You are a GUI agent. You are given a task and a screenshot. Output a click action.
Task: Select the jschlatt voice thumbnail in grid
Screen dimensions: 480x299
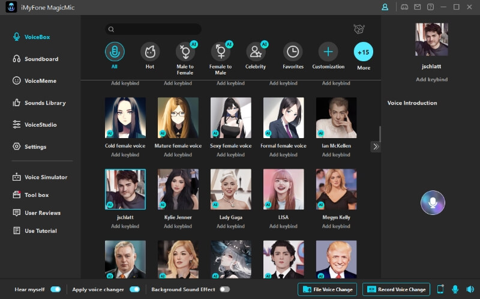(125, 189)
